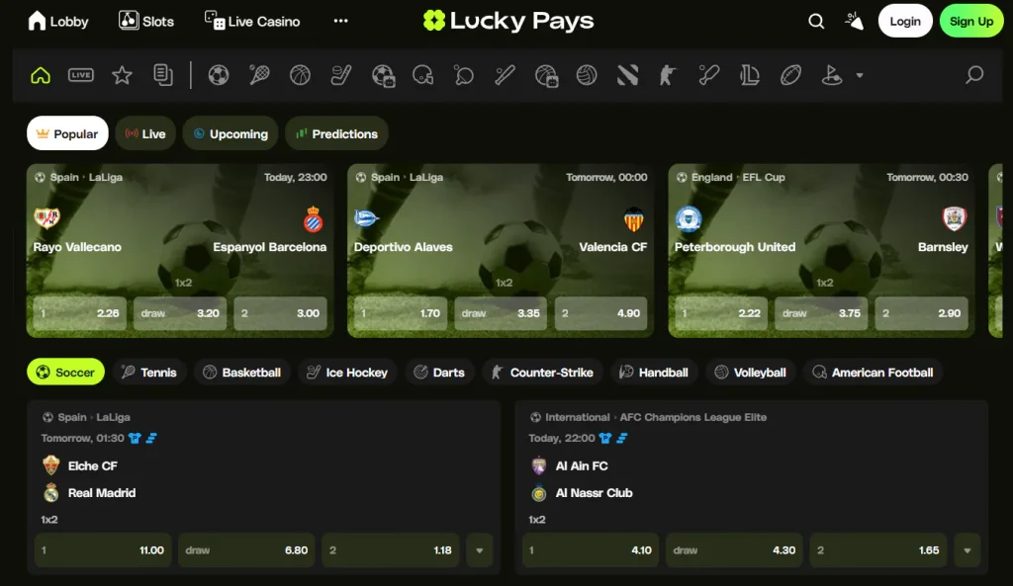This screenshot has height=586, width=1013.
Task: Select the Dota 2 icon
Action: point(627,75)
